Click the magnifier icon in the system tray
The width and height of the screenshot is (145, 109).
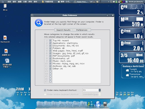pos(111,2)
